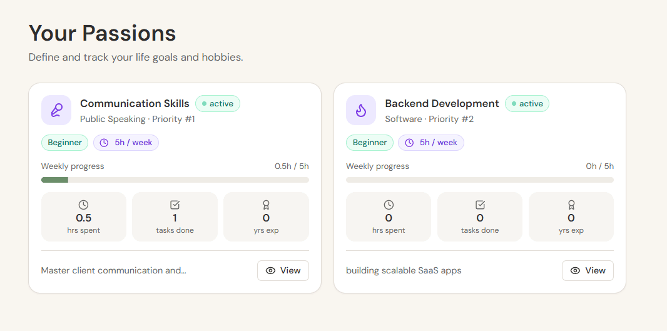Click the Communication Skills title
This screenshot has height=331, width=667.
135,104
